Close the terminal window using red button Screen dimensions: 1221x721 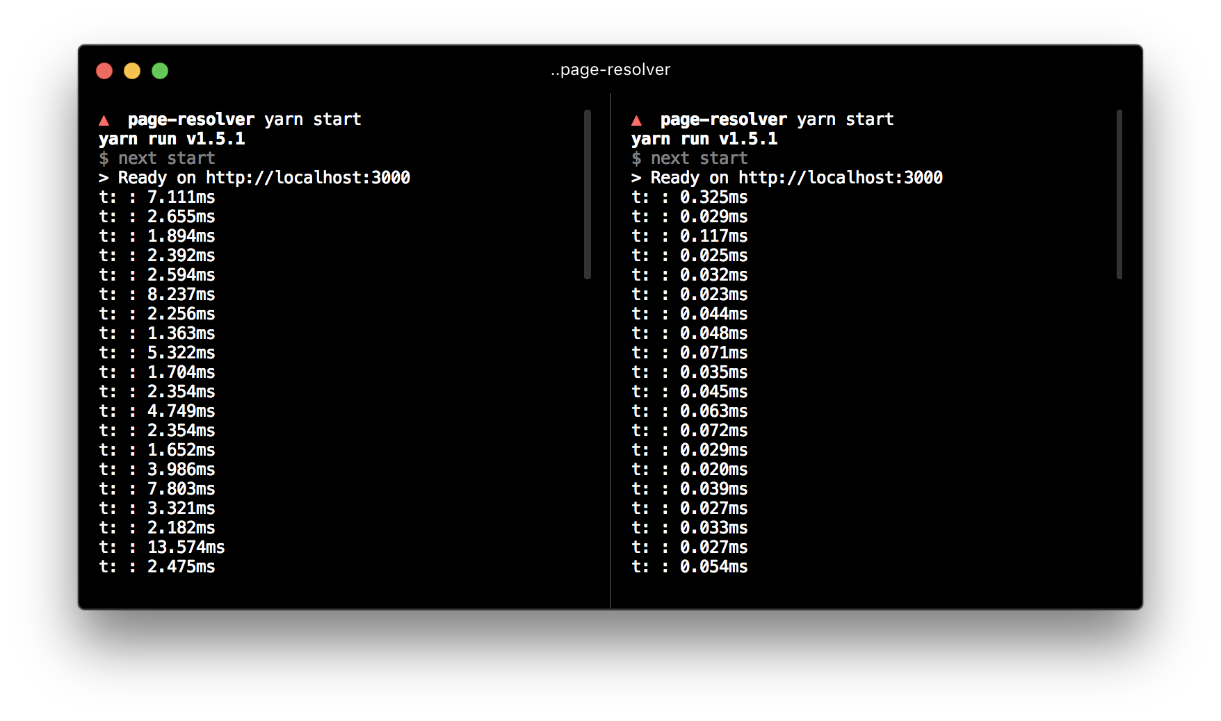click(x=104, y=71)
